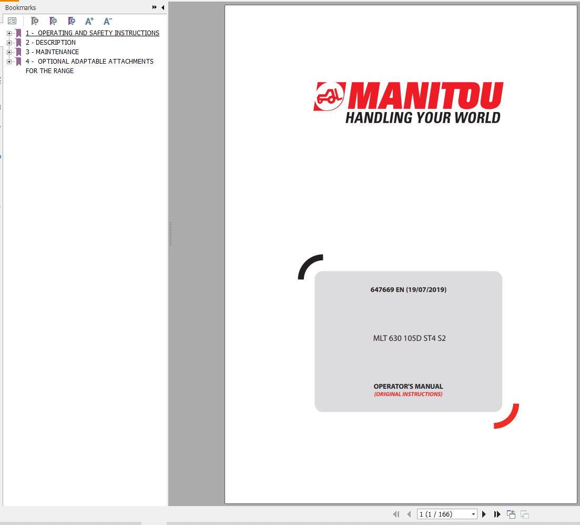580x525 pixels.
Task: Click the model text MLT 630 105D ST4 S2
Action: pos(410,338)
